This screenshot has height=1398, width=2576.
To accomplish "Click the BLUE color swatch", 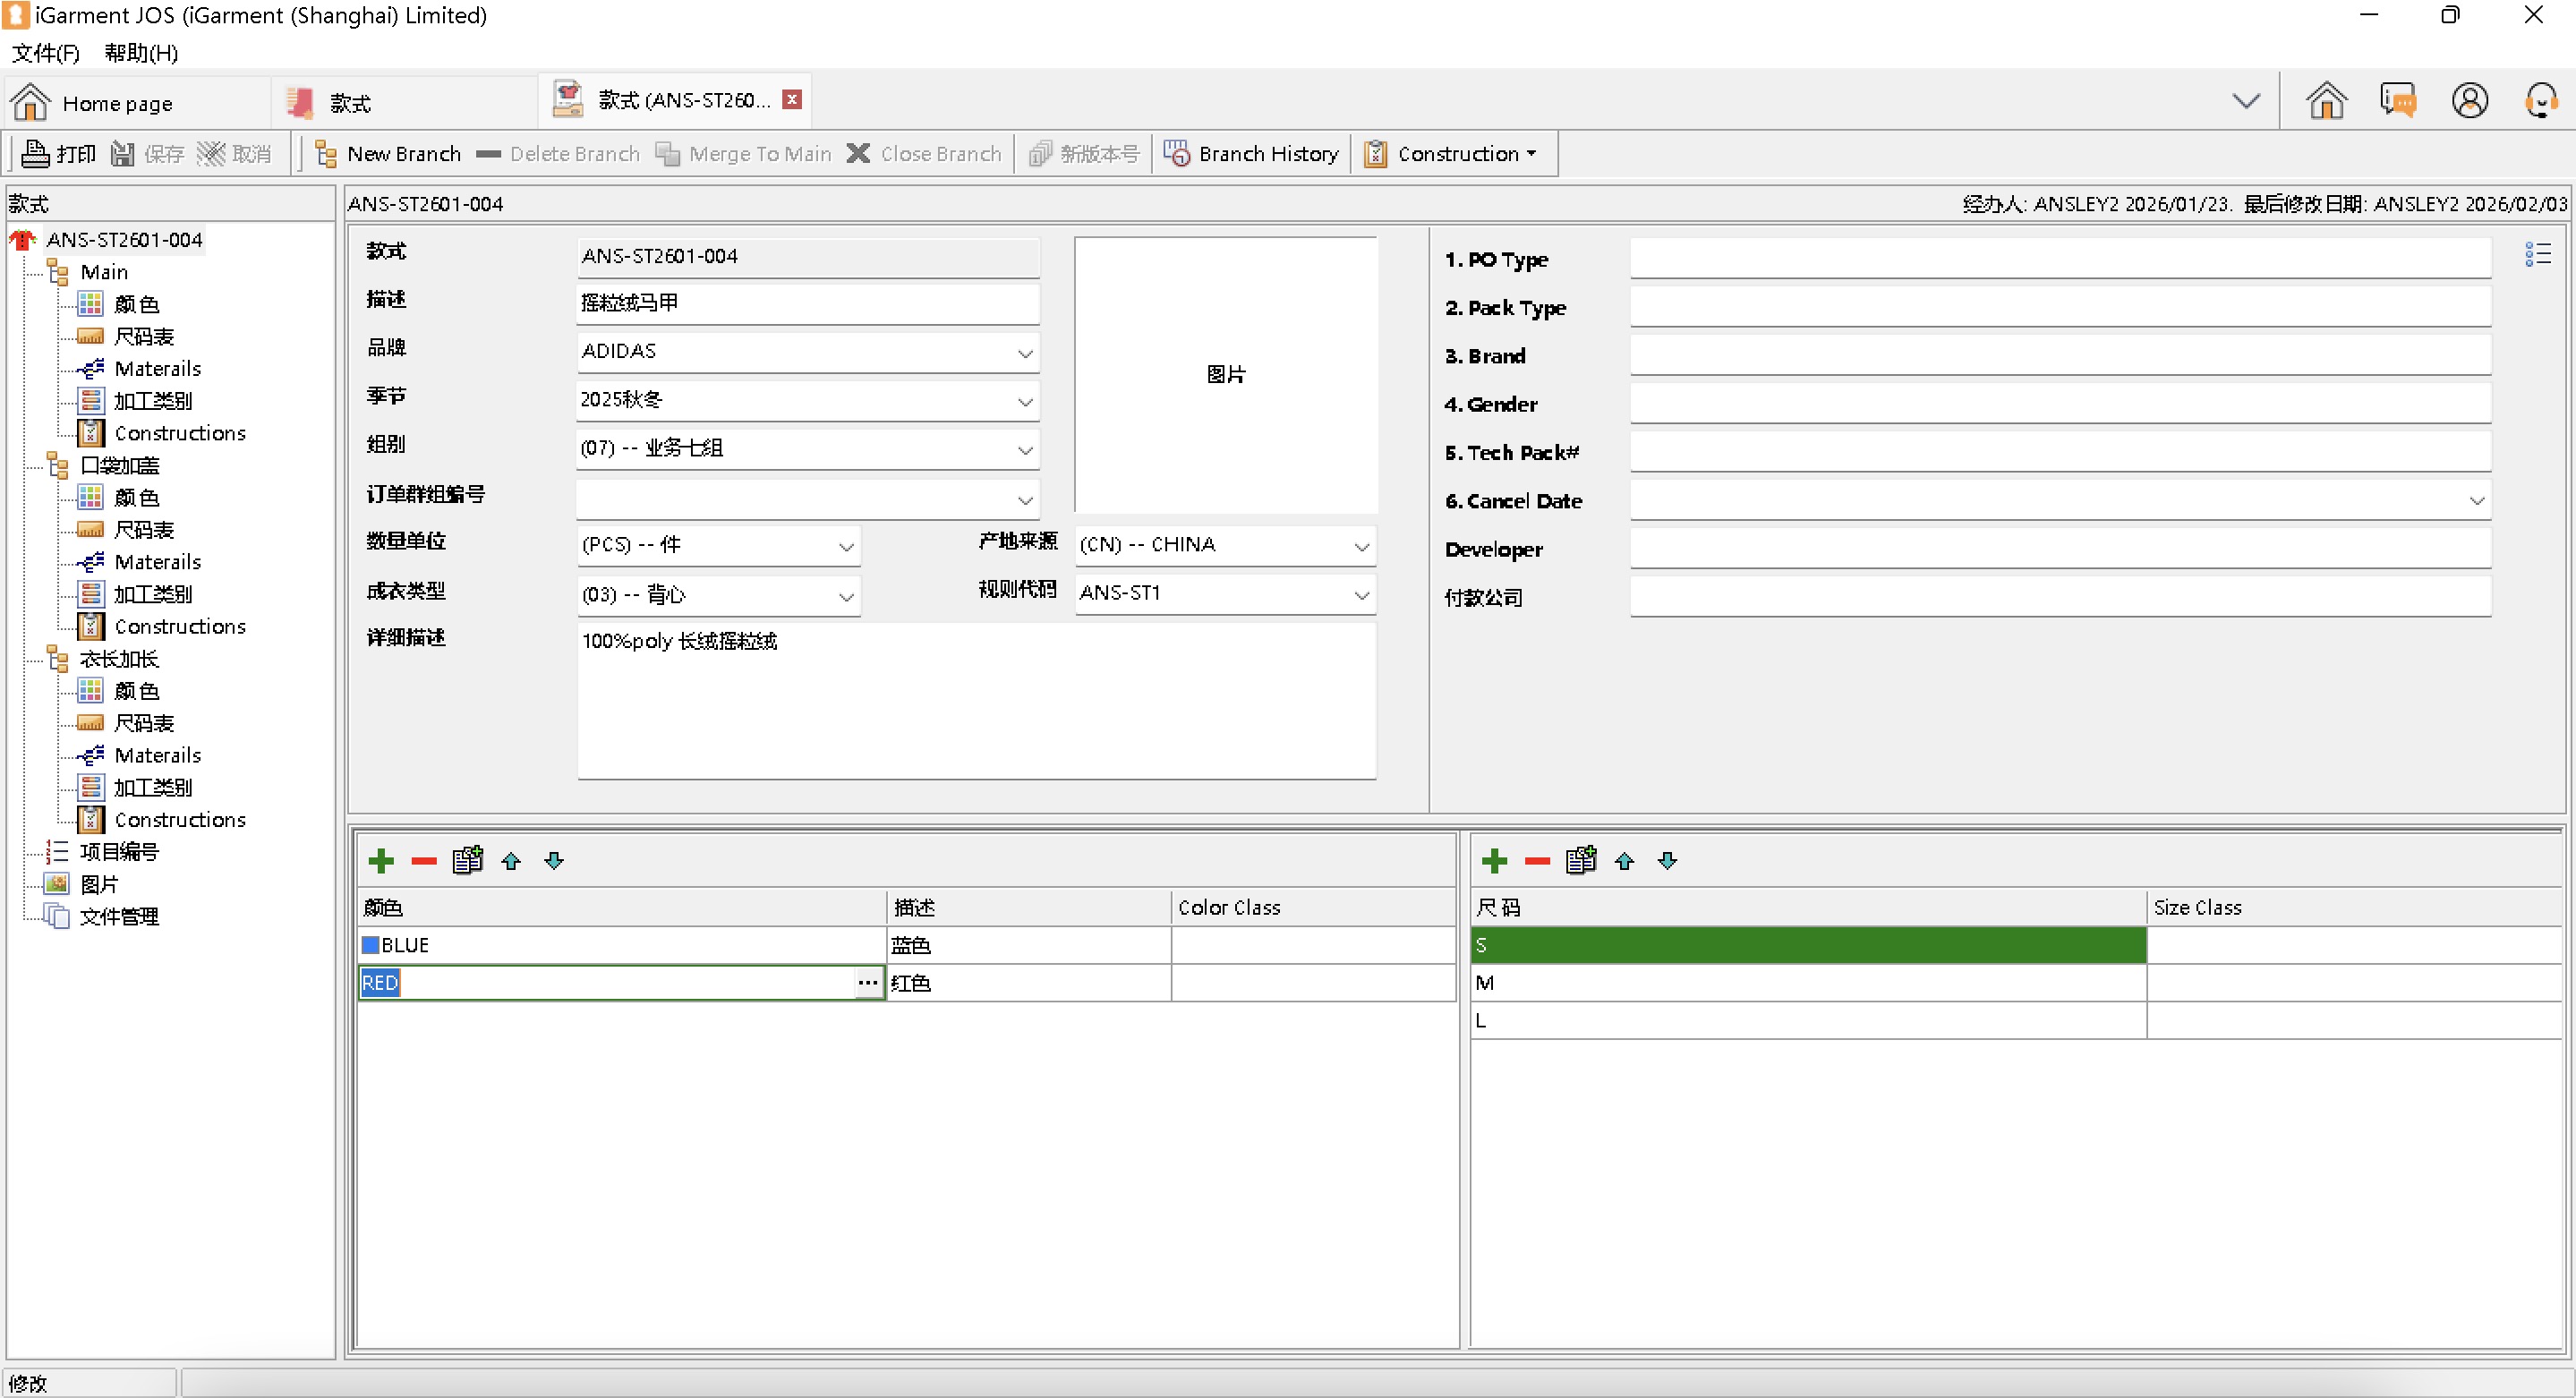I will click(x=370, y=945).
